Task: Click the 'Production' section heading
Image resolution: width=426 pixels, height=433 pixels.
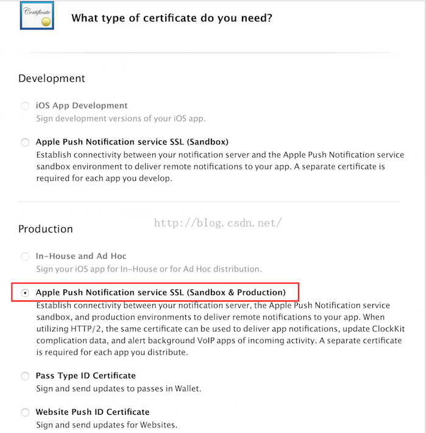Action: pyautogui.click(x=46, y=229)
